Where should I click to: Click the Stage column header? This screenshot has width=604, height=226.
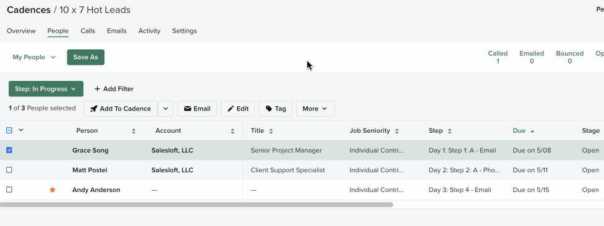coord(590,130)
